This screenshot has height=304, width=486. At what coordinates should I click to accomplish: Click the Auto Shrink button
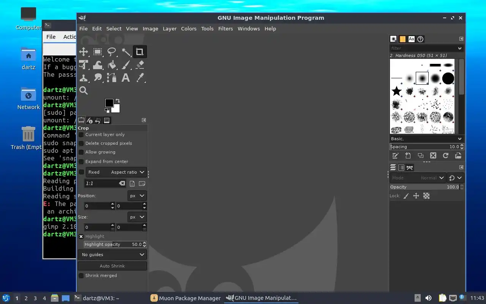coord(112,266)
